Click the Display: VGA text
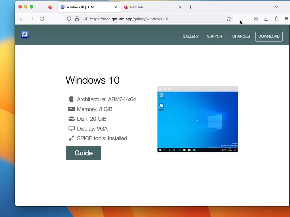Screen dimensions: 290x217 [92, 129]
